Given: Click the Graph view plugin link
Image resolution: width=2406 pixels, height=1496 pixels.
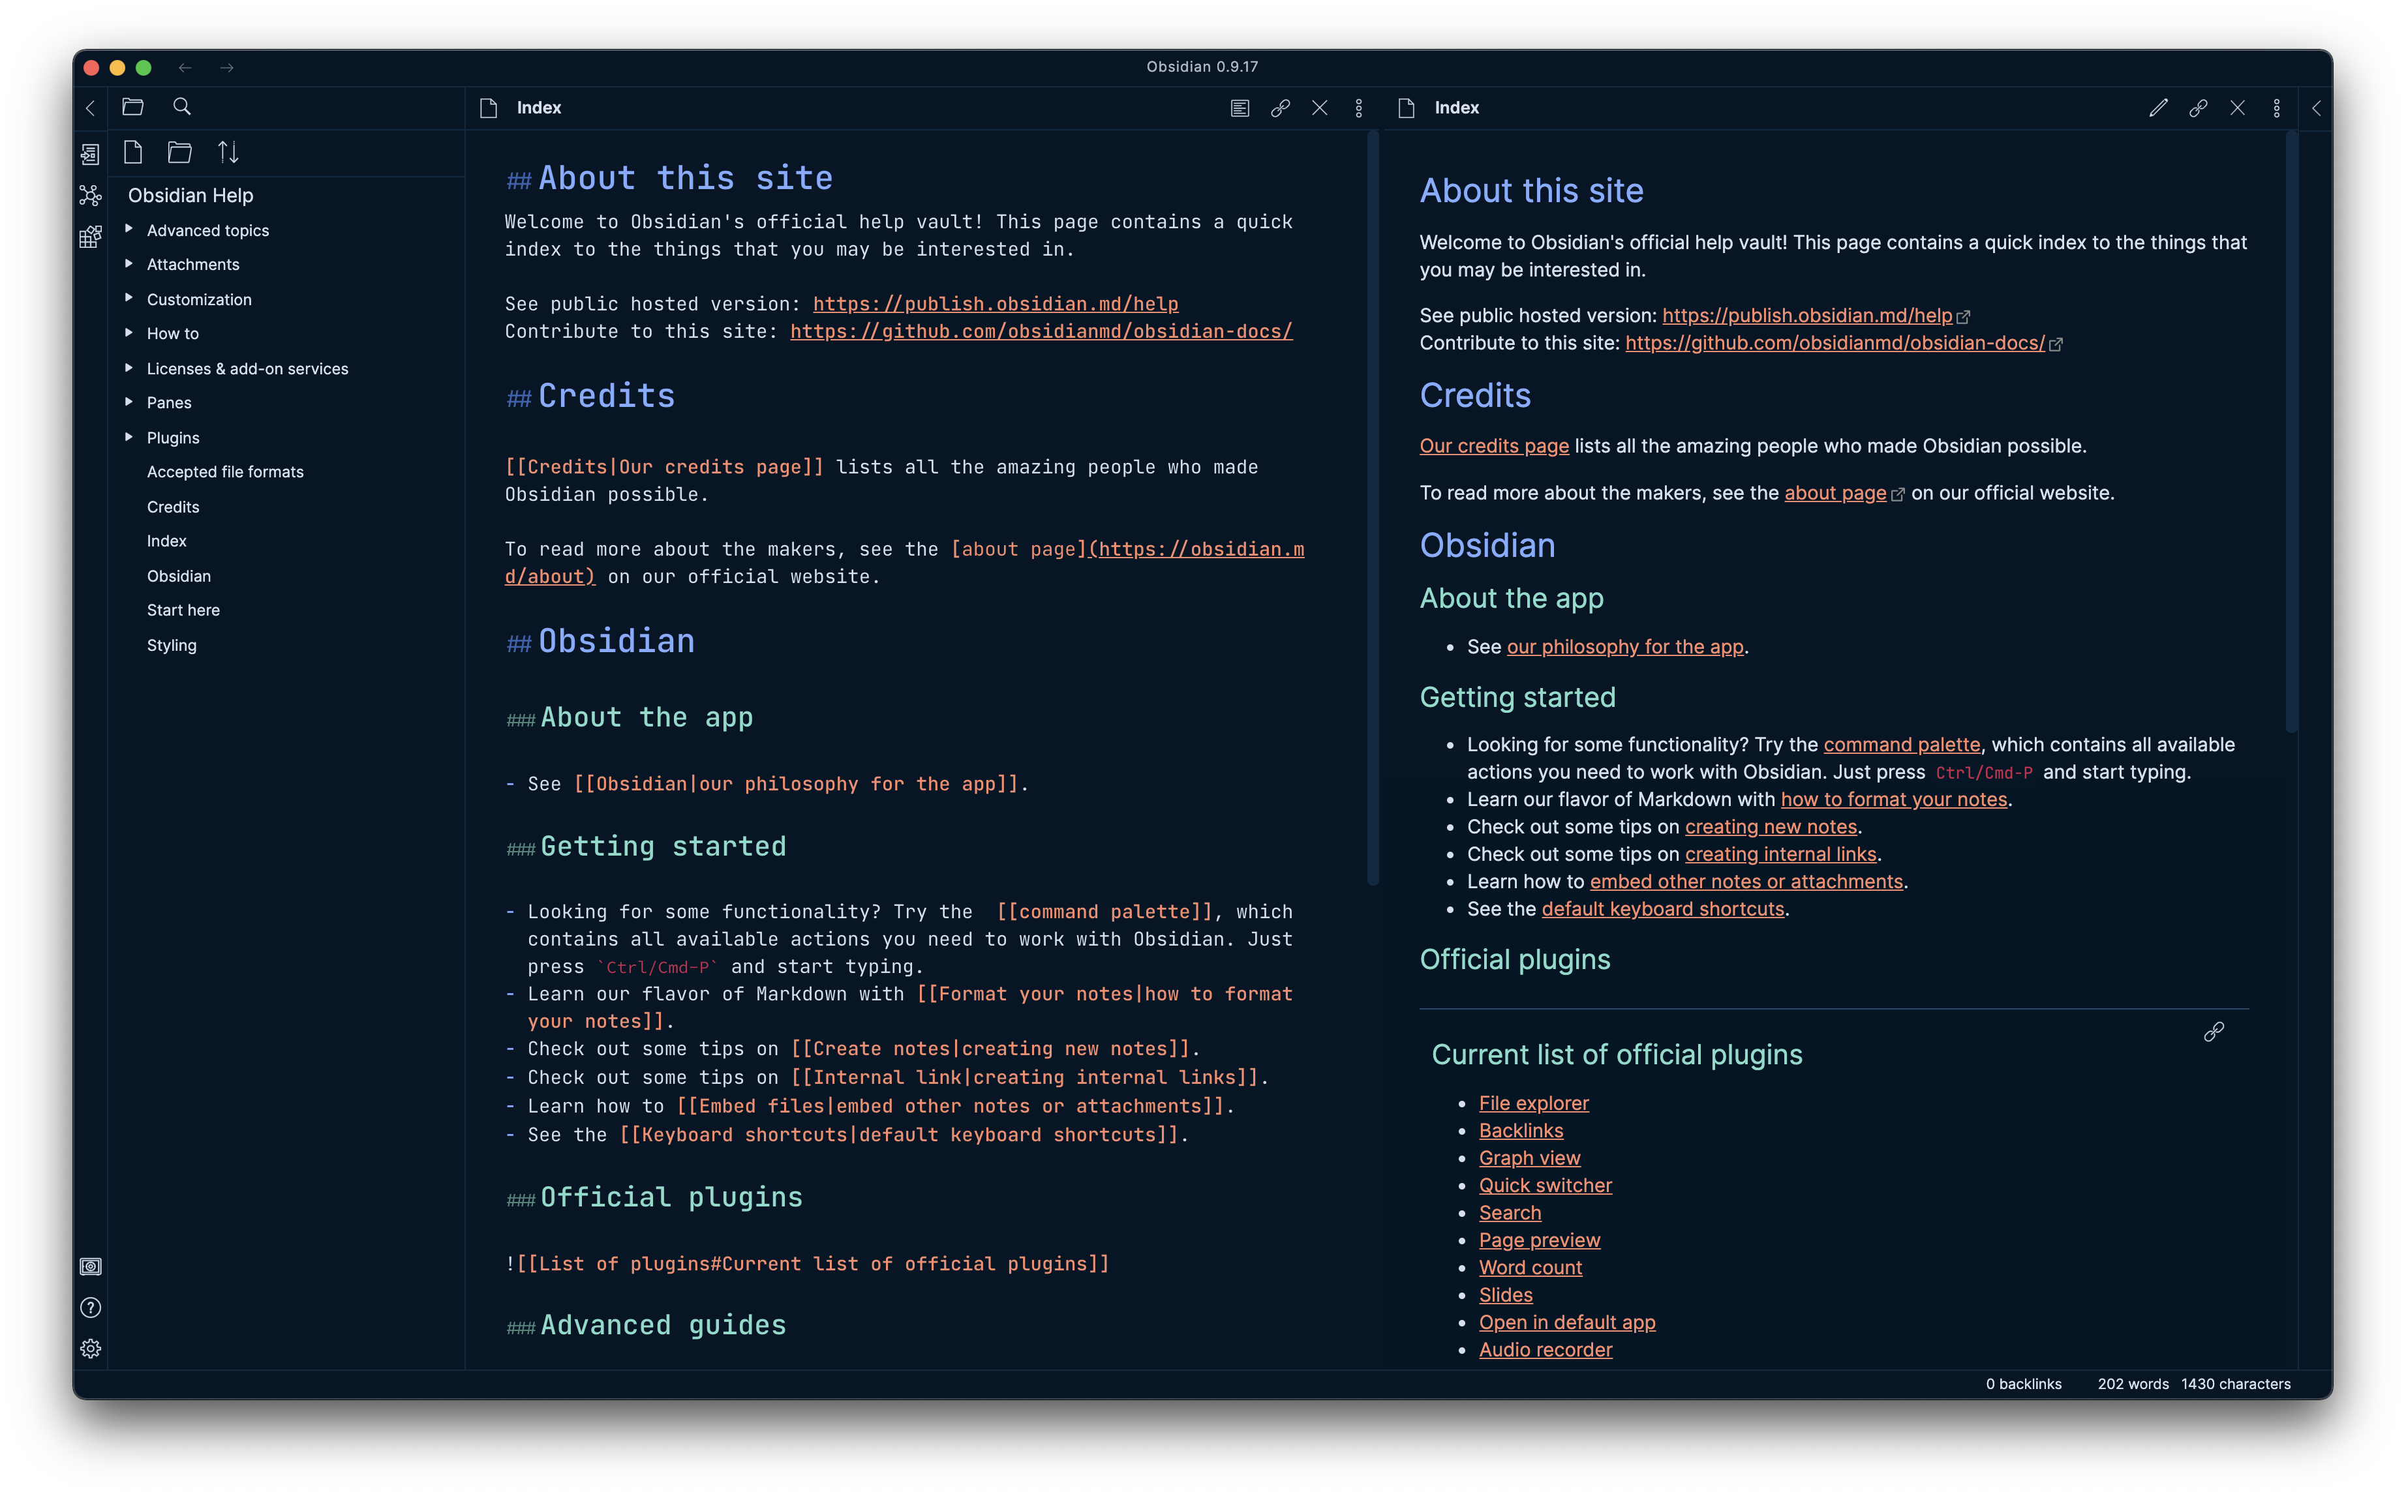Looking at the screenshot, I should (x=1529, y=1158).
